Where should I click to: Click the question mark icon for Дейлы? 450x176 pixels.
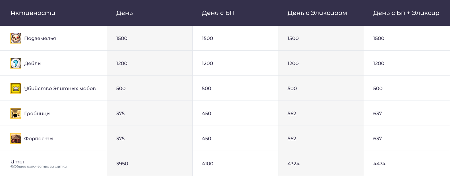pos(16,64)
